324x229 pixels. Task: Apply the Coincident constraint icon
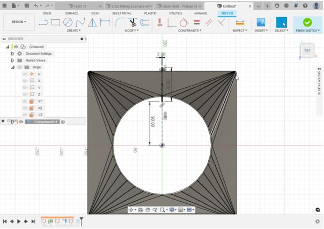(221, 22)
